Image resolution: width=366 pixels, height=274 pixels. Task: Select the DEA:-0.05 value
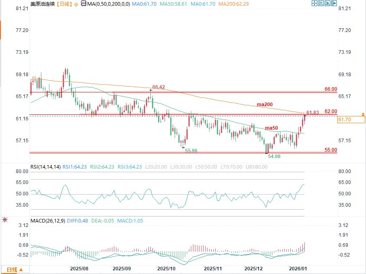(x=103, y=221)
